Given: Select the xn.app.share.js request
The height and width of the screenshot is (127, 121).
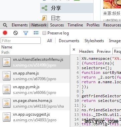Looking at the screenshot, I should (x=35, y=76).
